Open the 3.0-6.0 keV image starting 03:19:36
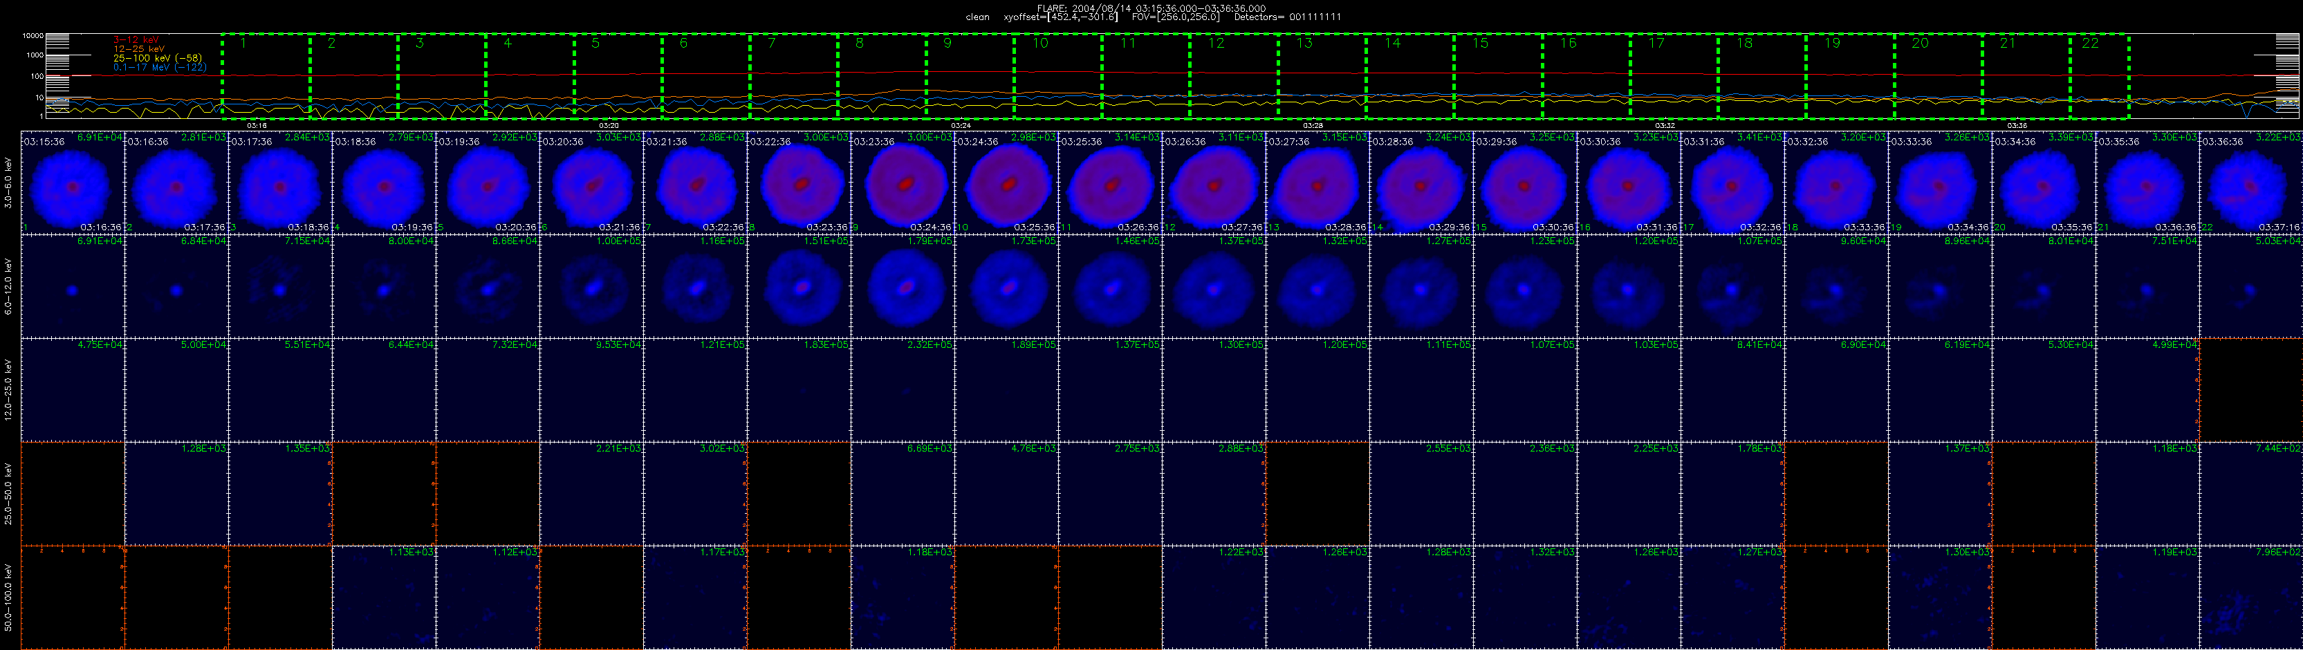The height and width of the screenshot is (650, 2303). point(488,183)
